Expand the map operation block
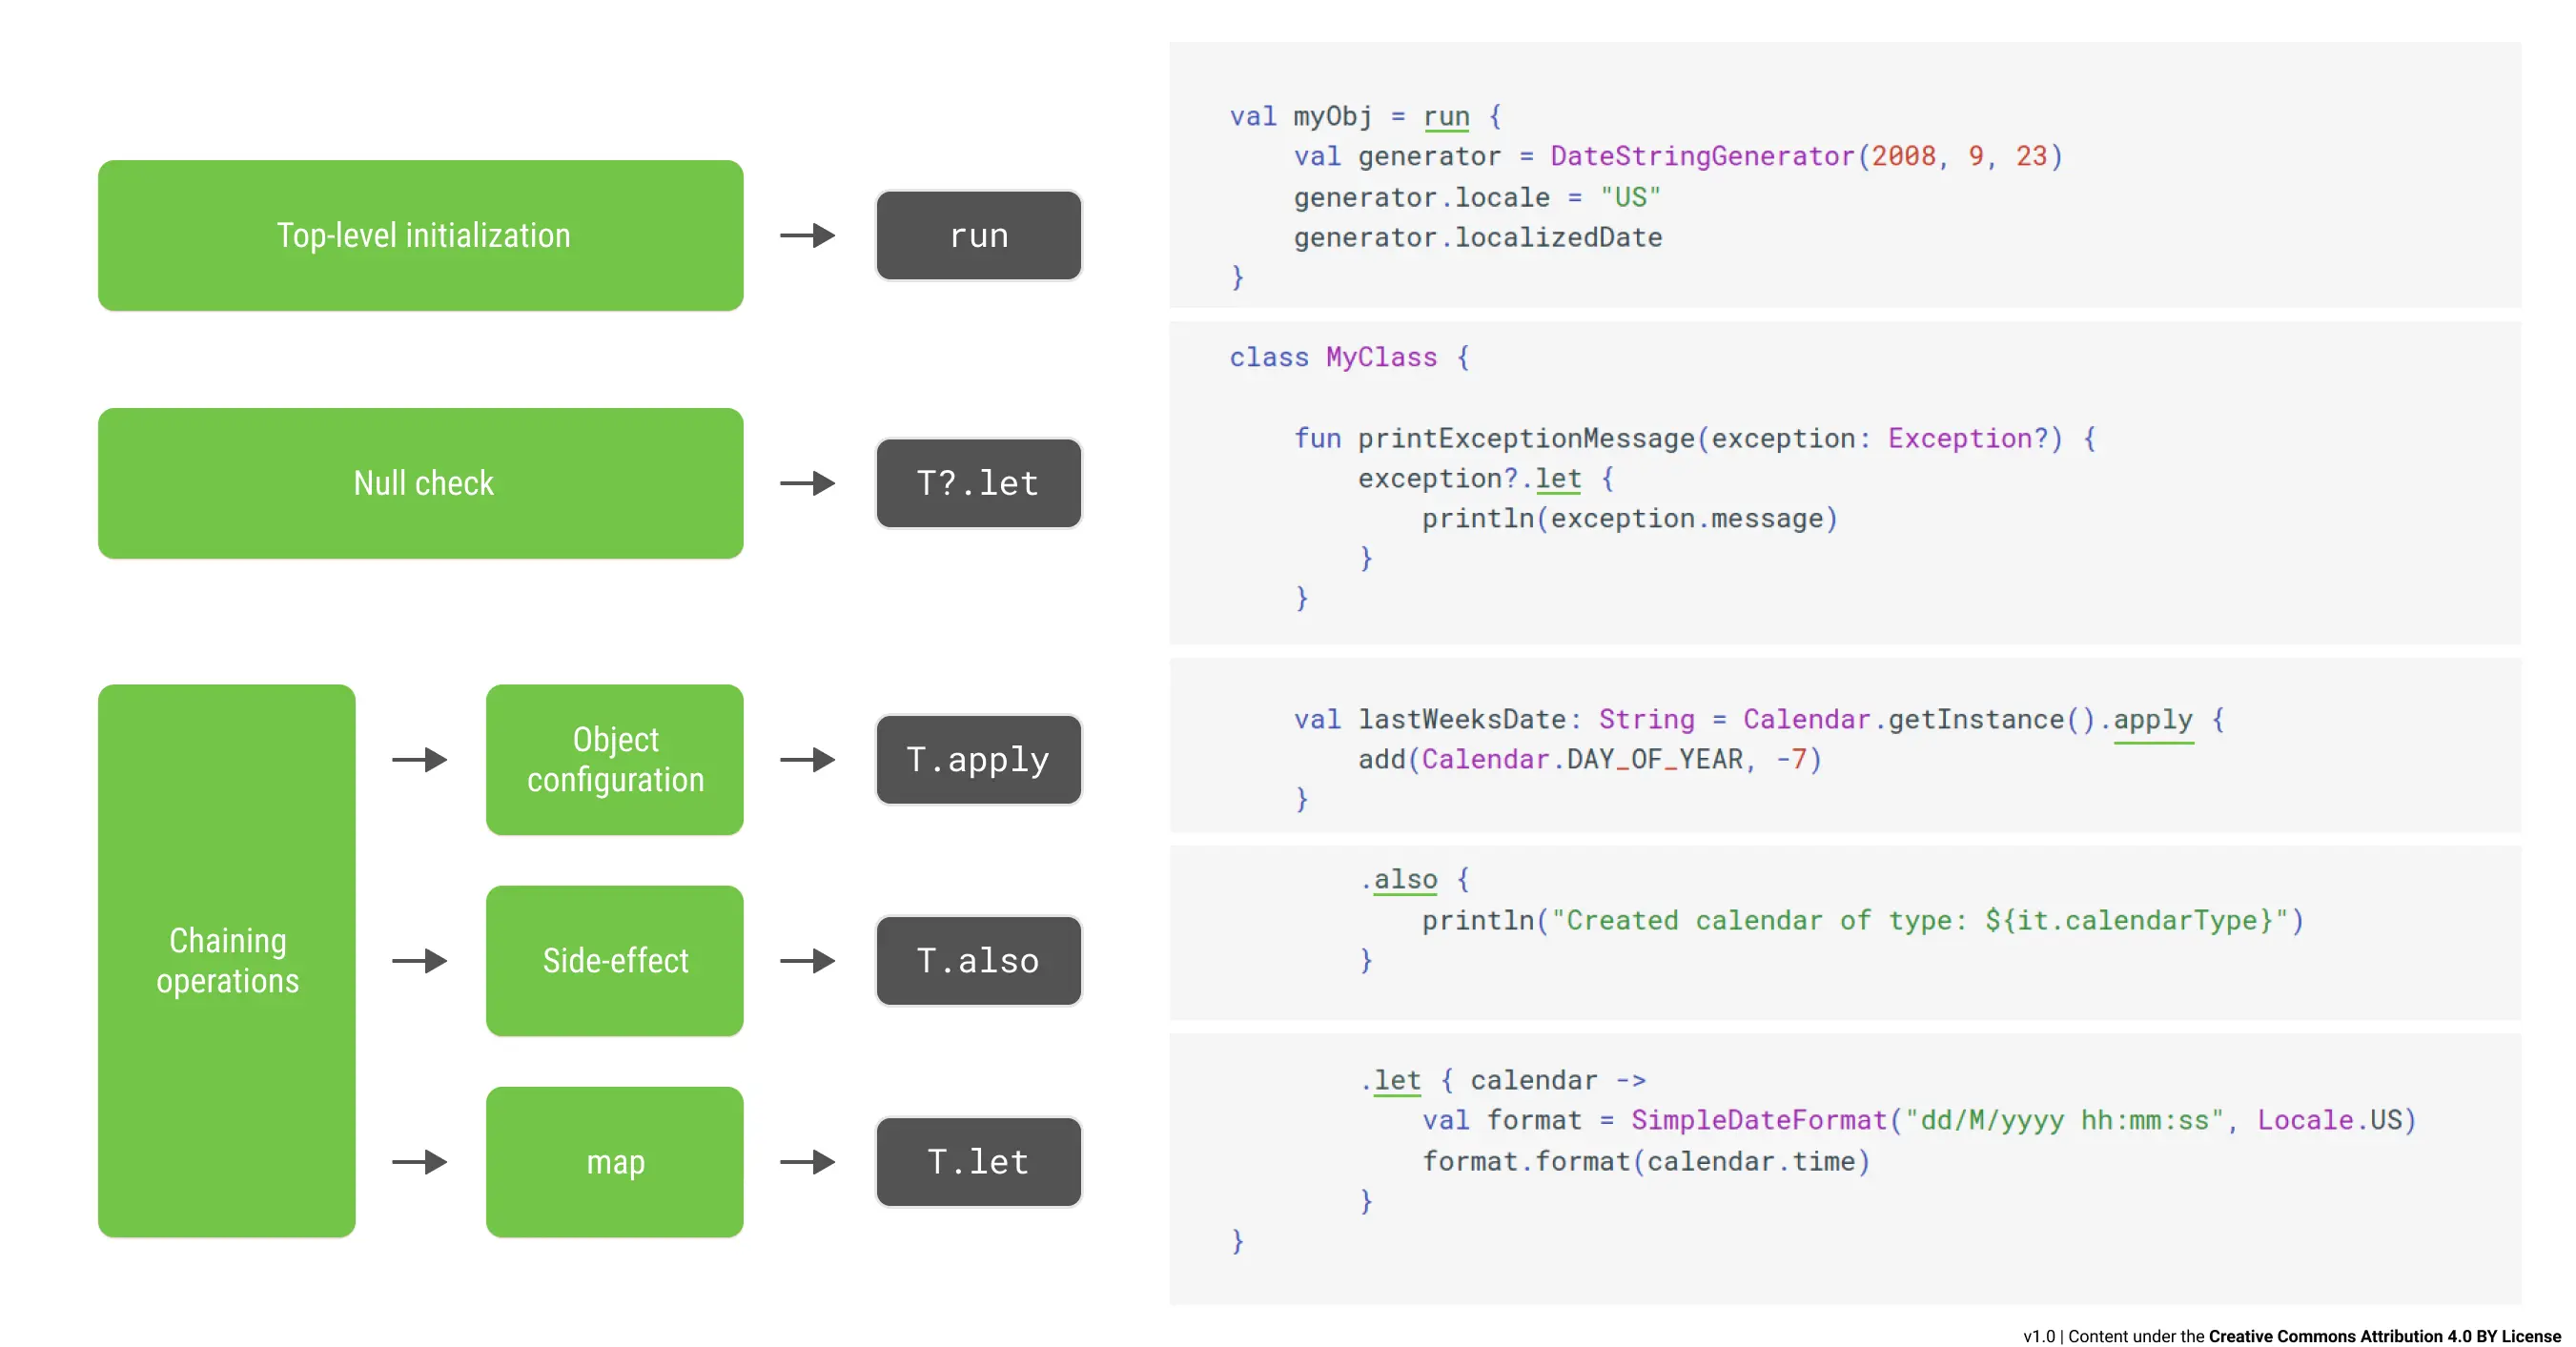 point(614,1162)
